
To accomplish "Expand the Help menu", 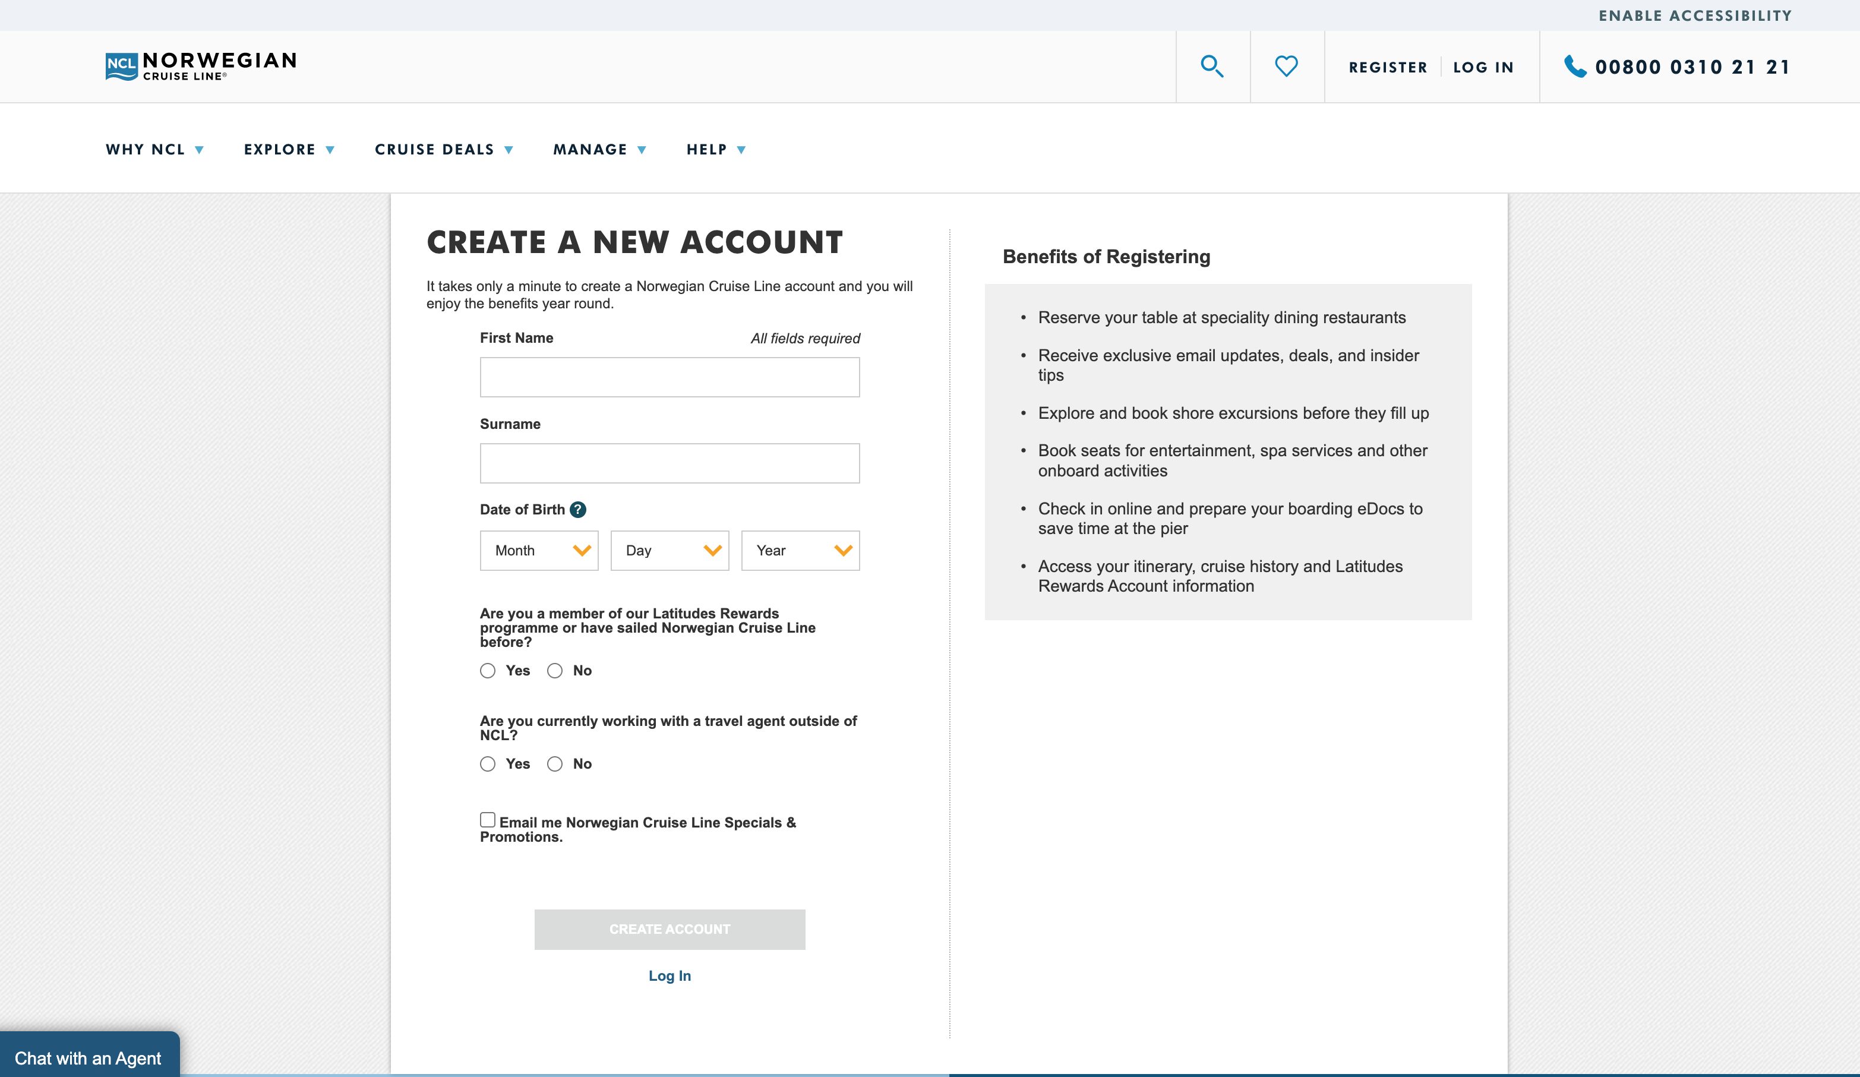I will coord(716,149).
